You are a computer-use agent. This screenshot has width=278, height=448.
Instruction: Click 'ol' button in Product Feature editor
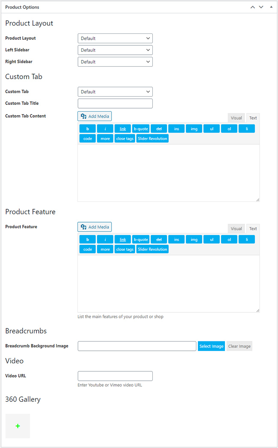[x=229, y=240]
